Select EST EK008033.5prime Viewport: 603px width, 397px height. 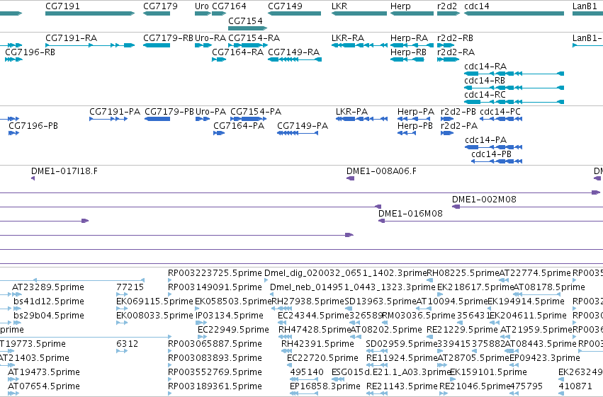pos(154,316)
